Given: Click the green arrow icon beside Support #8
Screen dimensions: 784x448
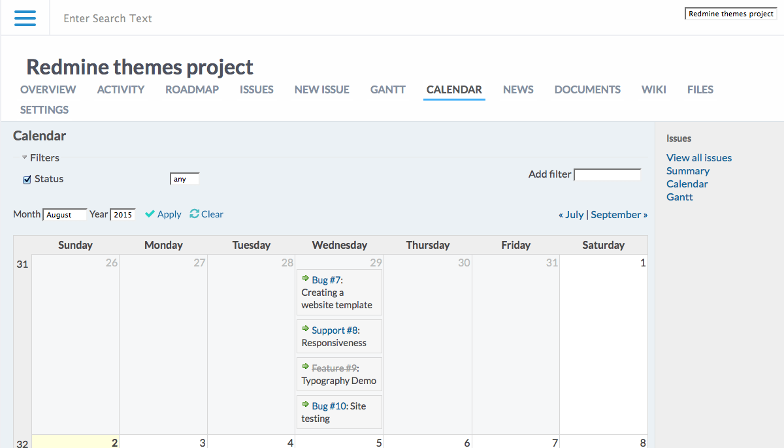Looking at the screenshot, I should (x=305, y=328).
